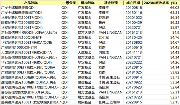Click cell 国泰纳斯达克100指数QDII
The width and height of the screenshot is (180, 105).
pyautogui.click(x=31, y=23)
